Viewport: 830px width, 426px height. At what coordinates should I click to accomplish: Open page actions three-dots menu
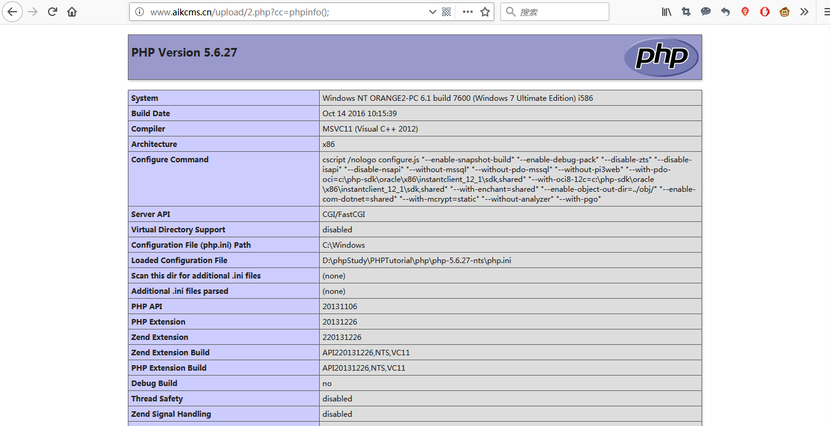coord(468,12)
